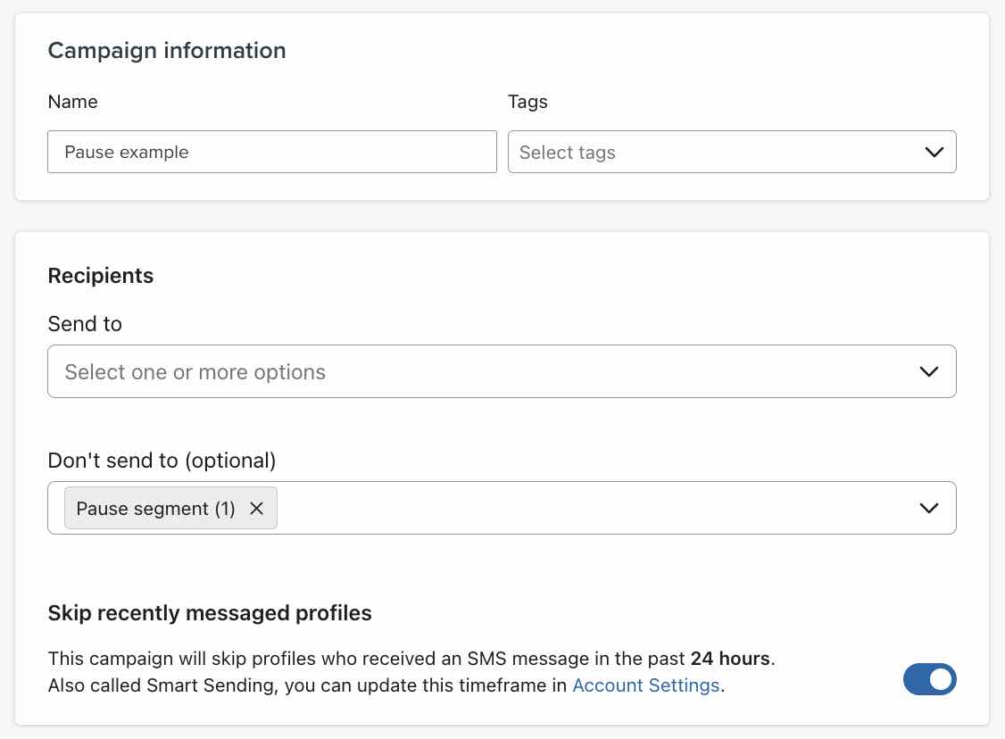
Task: Open the Account Settings link
Action: 645,685
